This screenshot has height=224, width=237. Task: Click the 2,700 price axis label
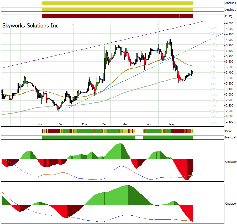point(230,111)
